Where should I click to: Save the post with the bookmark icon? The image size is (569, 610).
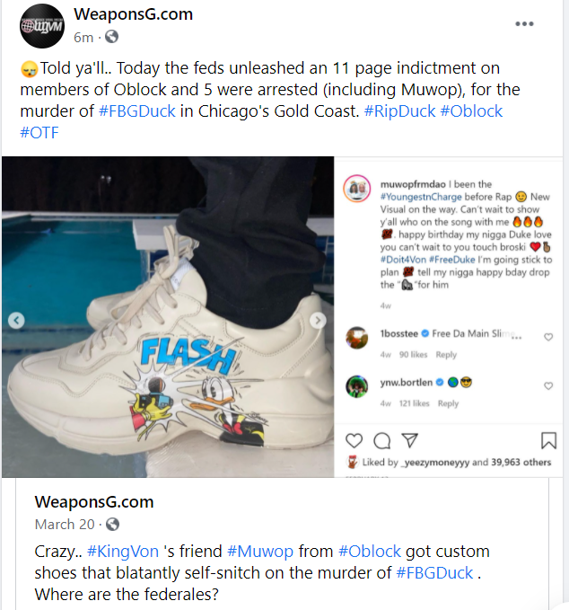[548, 440]
